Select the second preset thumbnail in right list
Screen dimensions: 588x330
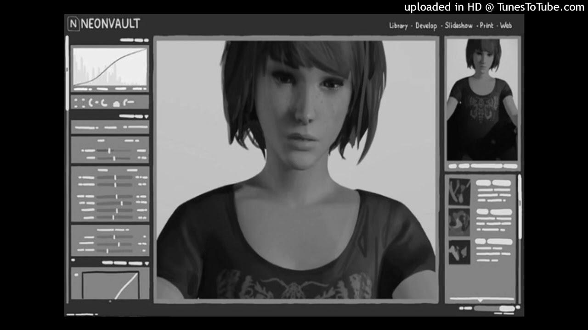tap(459, 222)
